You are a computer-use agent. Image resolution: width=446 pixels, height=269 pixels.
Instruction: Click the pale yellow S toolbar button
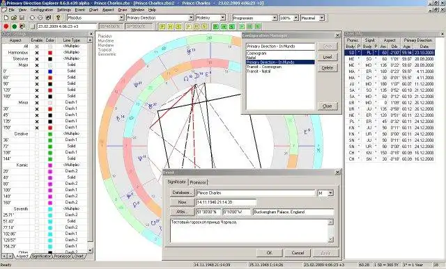point(204,26)
